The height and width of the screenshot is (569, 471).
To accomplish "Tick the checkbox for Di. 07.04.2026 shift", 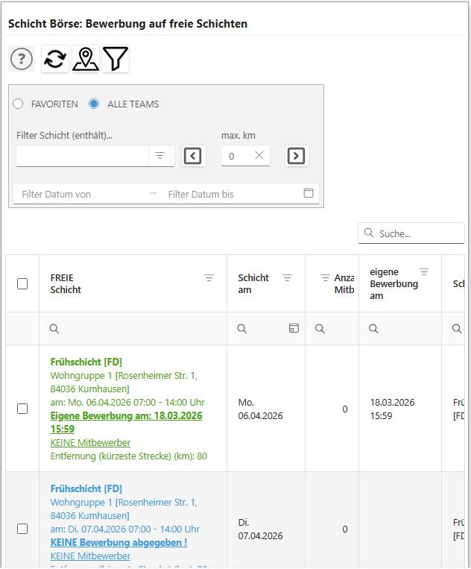I will (22, 529).
